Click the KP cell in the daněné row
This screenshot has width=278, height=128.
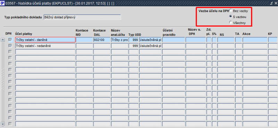coord(273,40)
